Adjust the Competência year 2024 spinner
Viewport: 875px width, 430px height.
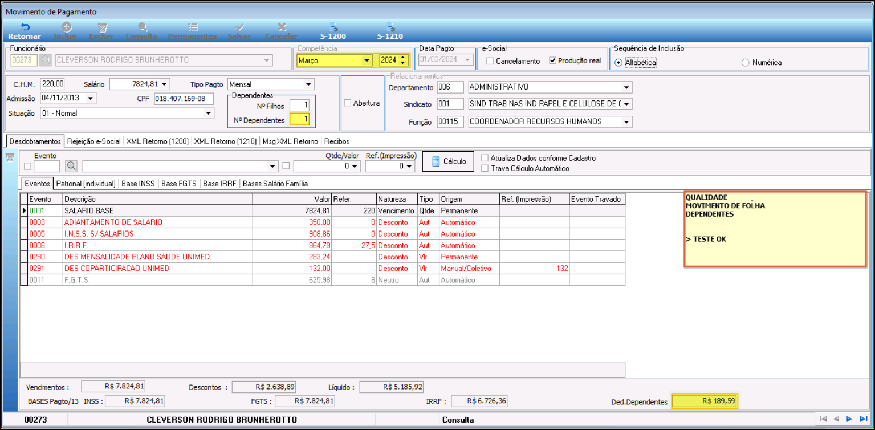pos(404,60)
